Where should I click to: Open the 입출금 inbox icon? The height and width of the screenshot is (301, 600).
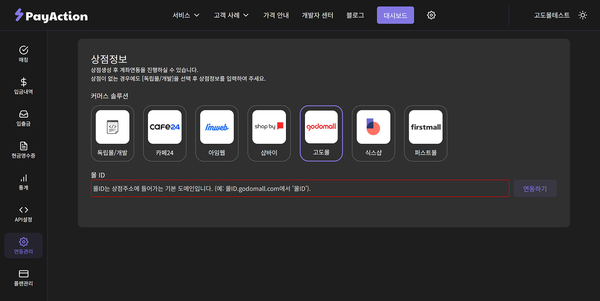coord(24,114)
